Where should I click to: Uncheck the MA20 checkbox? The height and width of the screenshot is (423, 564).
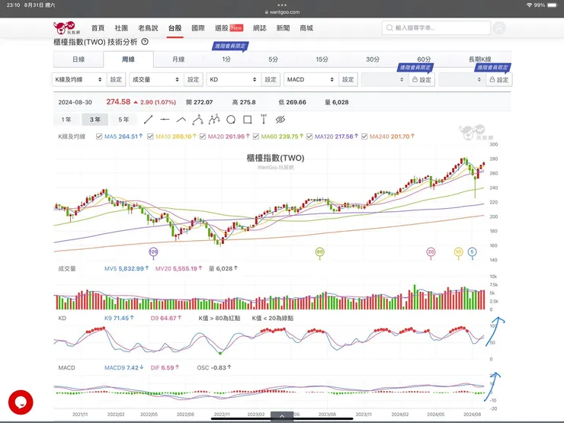(203, 136)
